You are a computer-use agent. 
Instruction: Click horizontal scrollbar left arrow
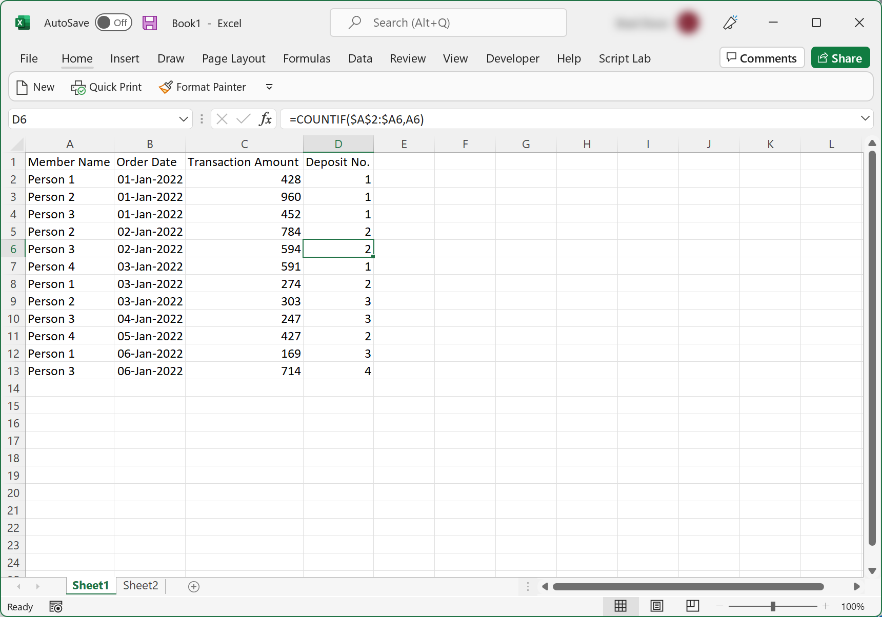(x=545, y=586)
